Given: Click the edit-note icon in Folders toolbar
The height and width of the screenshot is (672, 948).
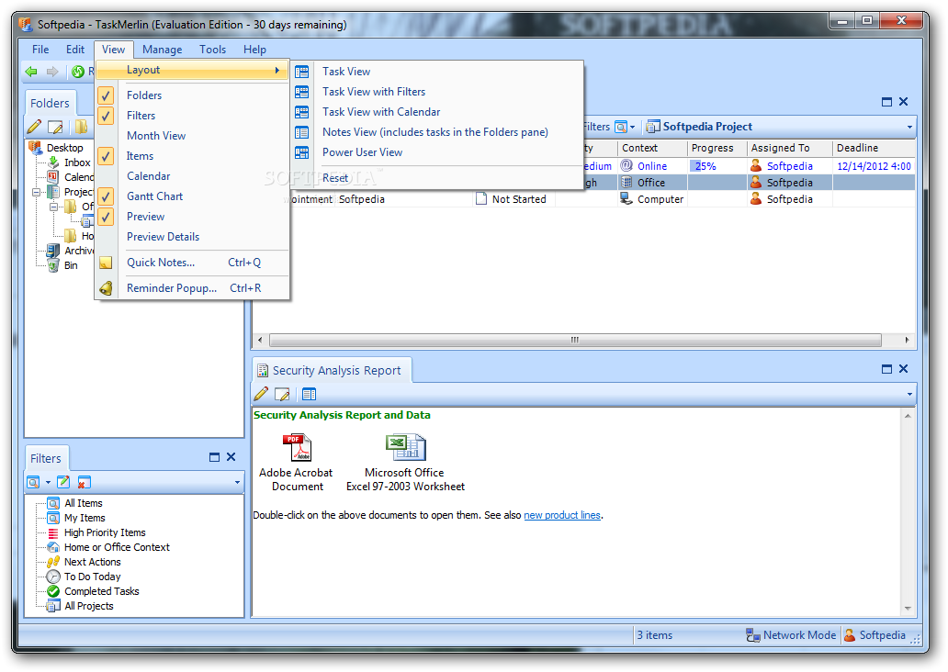Looking at the screenshot, I should point(55,127).
